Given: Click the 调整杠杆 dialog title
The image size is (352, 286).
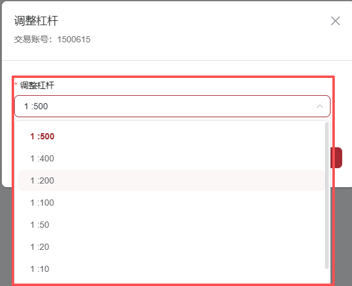Looking at the screenshot, I should click(36, 21).
